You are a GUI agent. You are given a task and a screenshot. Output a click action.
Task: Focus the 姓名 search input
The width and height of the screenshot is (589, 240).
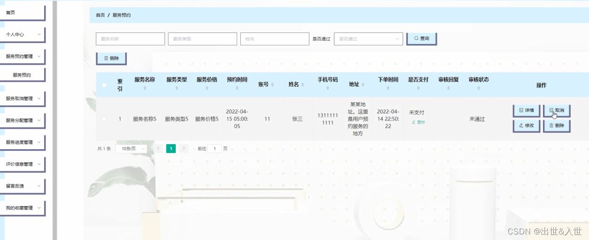[275, 39]
